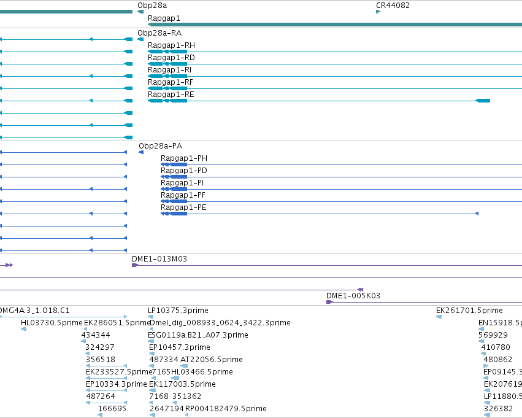522x418 pixels.
Task: Click the Rapgap1-PI protein label
Action: tap(182, 183)
